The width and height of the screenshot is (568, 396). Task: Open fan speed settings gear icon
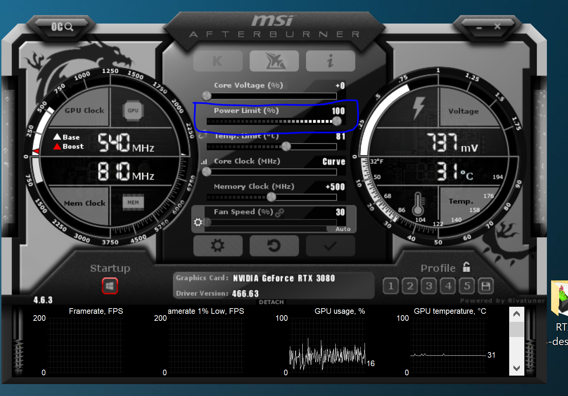tap(198, 222)
